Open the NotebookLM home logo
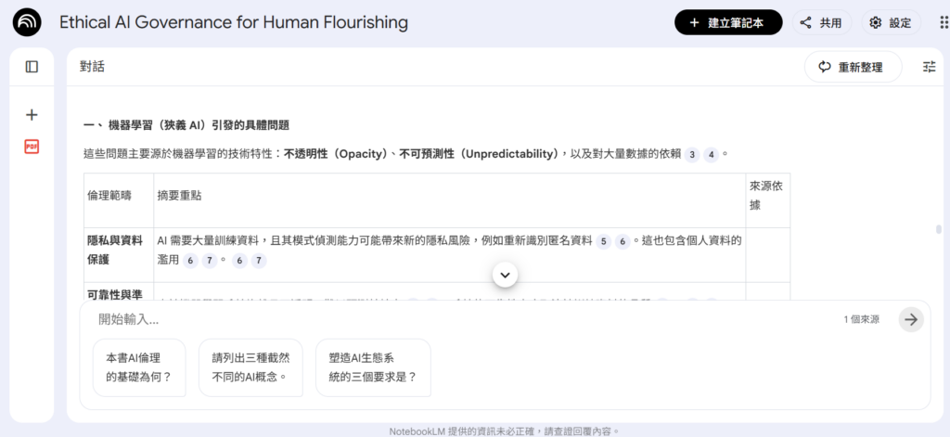This screenshot has width=950, height=437. 27,22
